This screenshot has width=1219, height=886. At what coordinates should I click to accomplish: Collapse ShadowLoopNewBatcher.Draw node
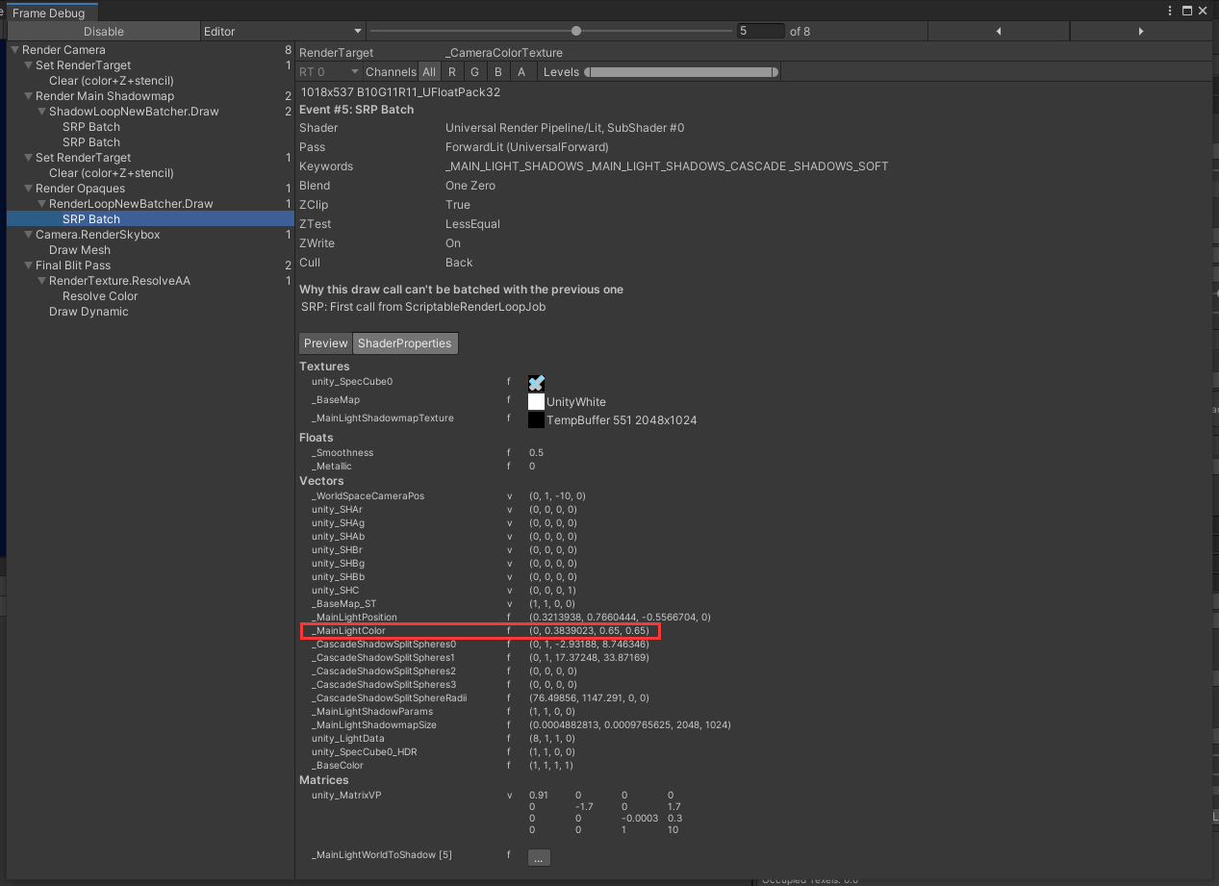41,112
